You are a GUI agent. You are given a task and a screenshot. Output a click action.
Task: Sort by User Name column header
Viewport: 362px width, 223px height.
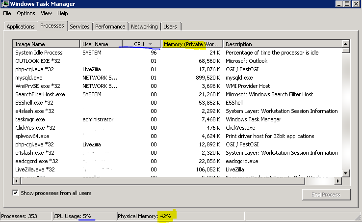coord(101,44)
